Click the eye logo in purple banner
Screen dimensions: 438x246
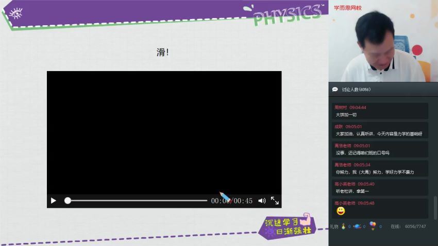[x=15, y=13]
